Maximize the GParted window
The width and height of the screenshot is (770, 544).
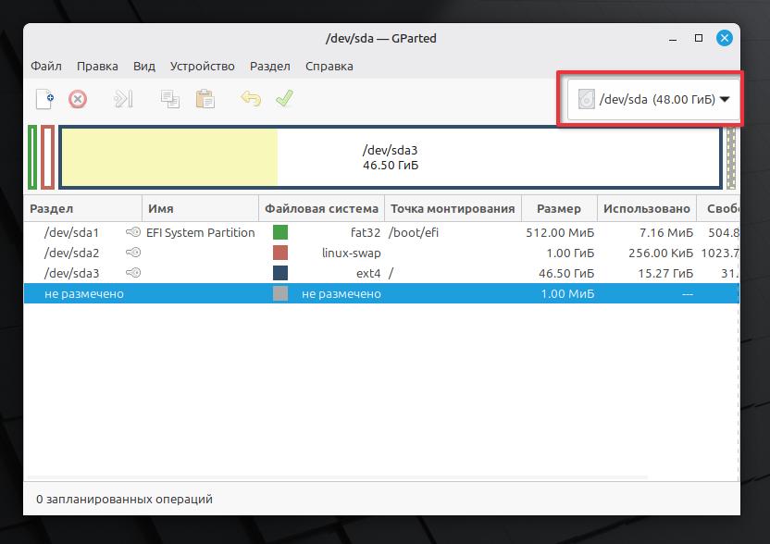pyautogui.click(x=699, y=38)
